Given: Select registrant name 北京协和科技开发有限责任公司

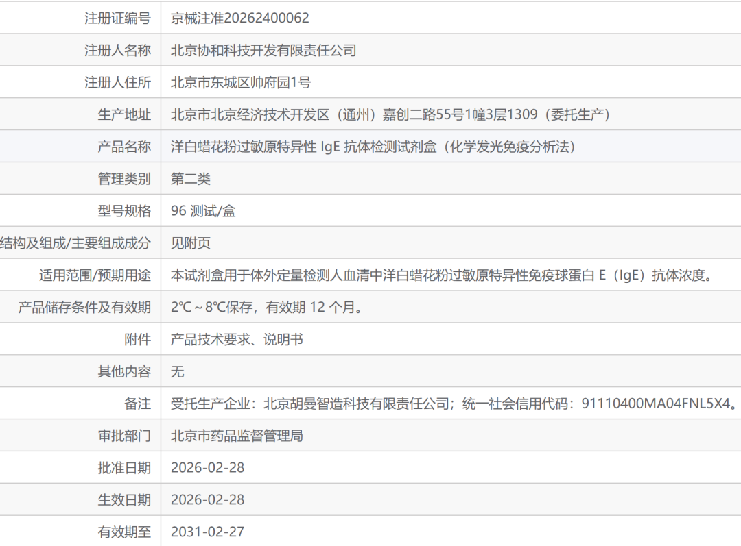Looking at the screenshot, I should coord(263,51).
